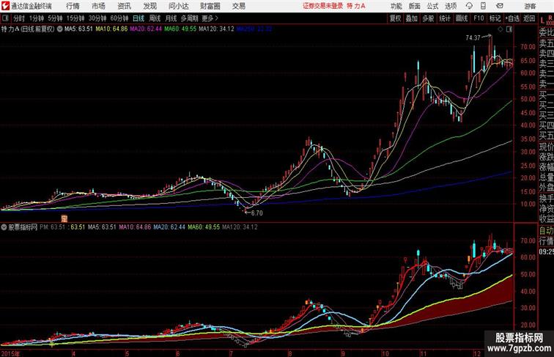This screenshot has height=357, width=554.
Task: Open the 选项 menu
Action: click(x=451, y=6)
